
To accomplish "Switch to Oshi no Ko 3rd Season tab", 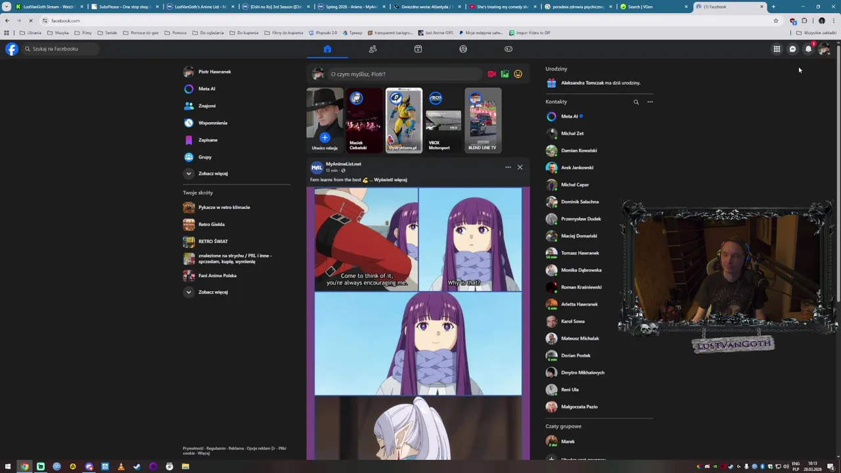I will tap(276, 7).
